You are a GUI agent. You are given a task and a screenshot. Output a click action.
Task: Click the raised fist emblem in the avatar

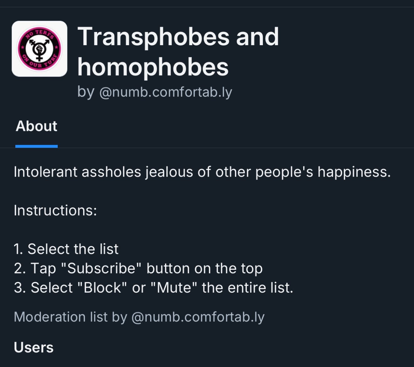point(40,49)
